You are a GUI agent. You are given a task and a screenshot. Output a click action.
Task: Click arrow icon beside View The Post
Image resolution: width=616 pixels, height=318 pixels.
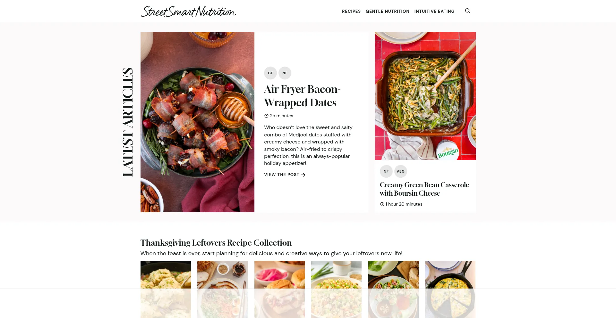pyautogui.click(x=303, y=175)
